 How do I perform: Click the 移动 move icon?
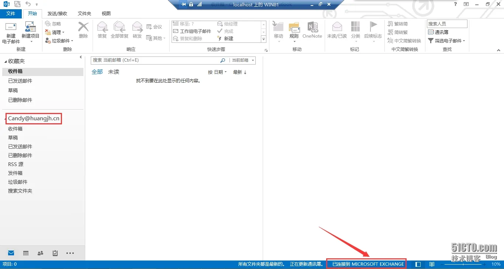(279, 32)
